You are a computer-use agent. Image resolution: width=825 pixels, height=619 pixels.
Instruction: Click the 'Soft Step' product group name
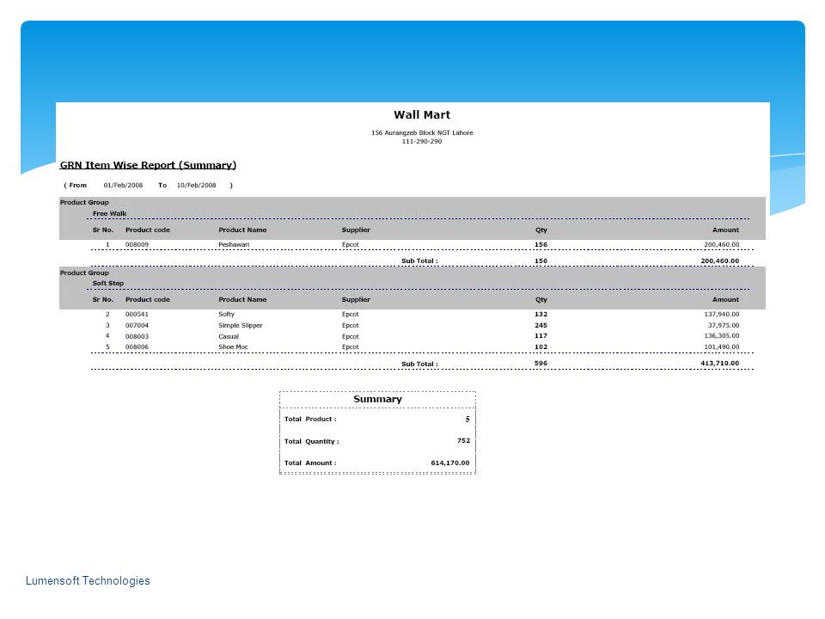[108, 283]
